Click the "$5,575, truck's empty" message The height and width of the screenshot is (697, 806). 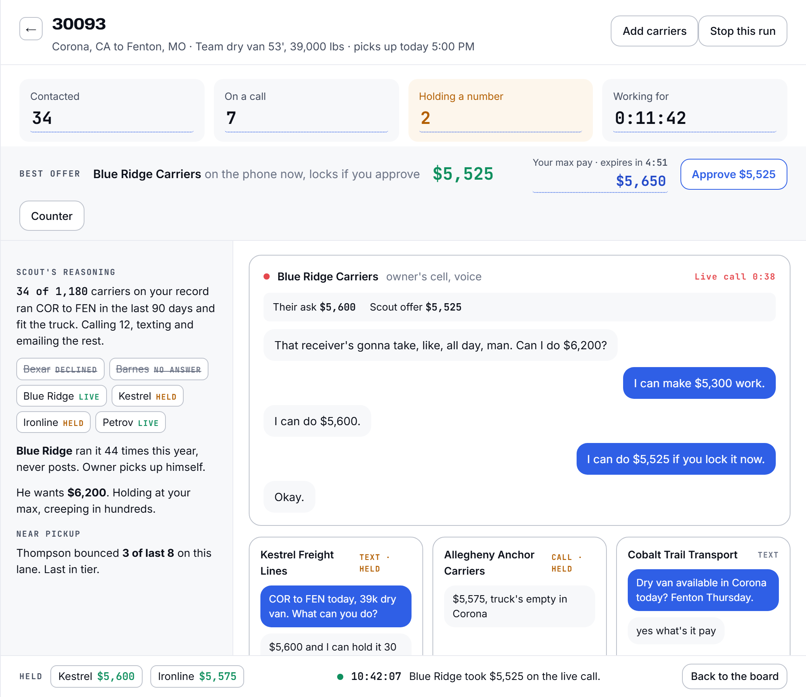pyautogui.click(x=519, y=606)
